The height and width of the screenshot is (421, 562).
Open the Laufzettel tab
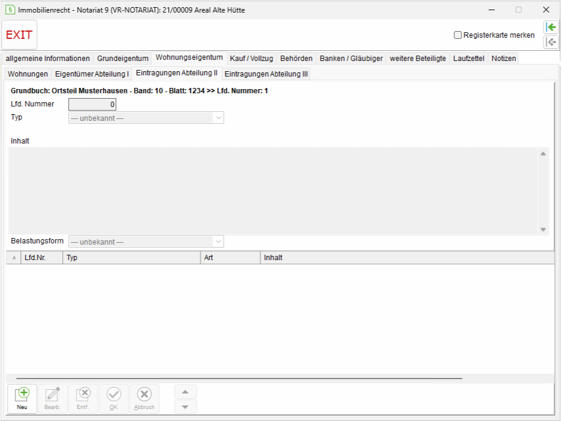(469, 59)
